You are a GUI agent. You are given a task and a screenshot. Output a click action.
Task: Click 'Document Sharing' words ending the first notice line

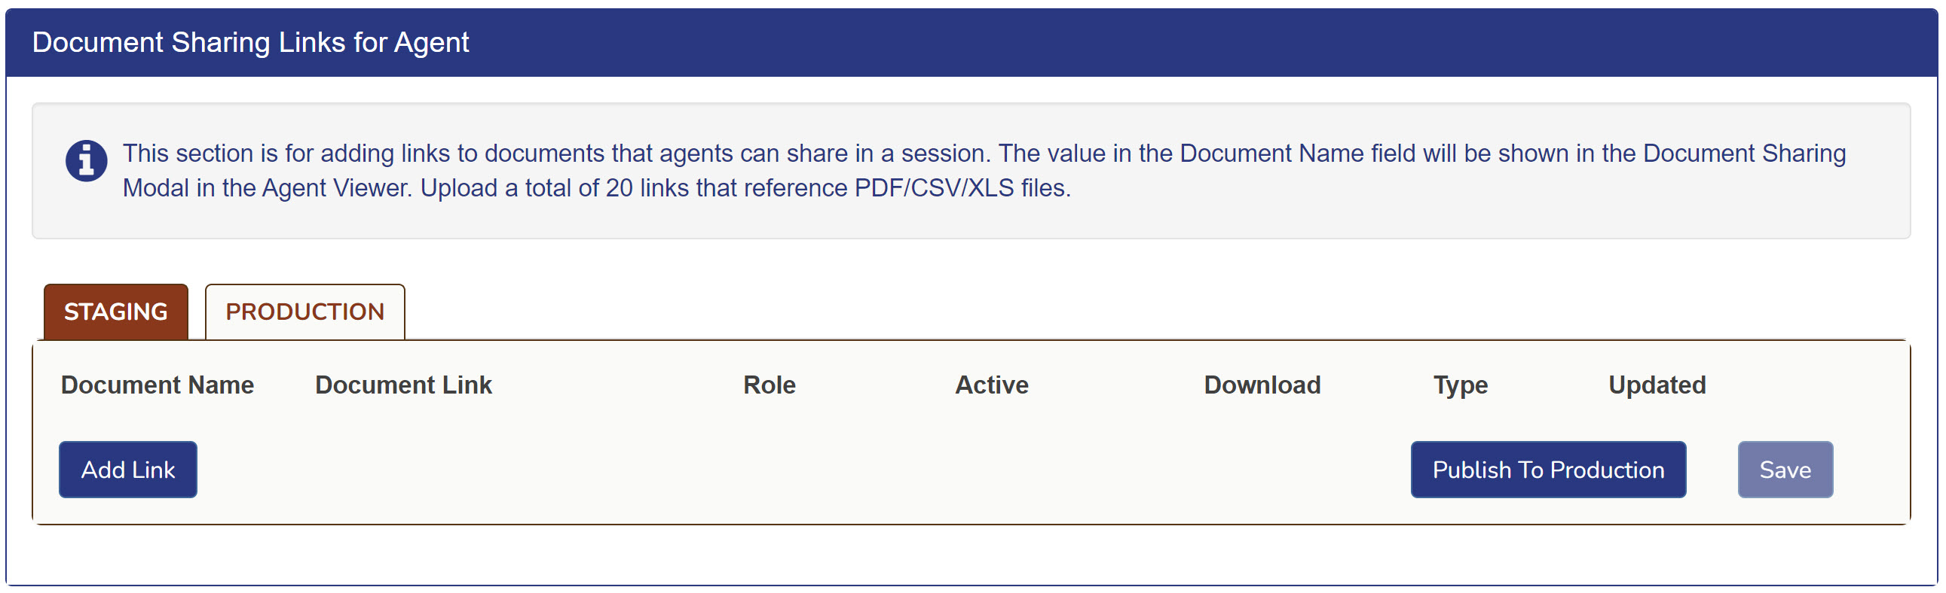(x=1743, y=154)
